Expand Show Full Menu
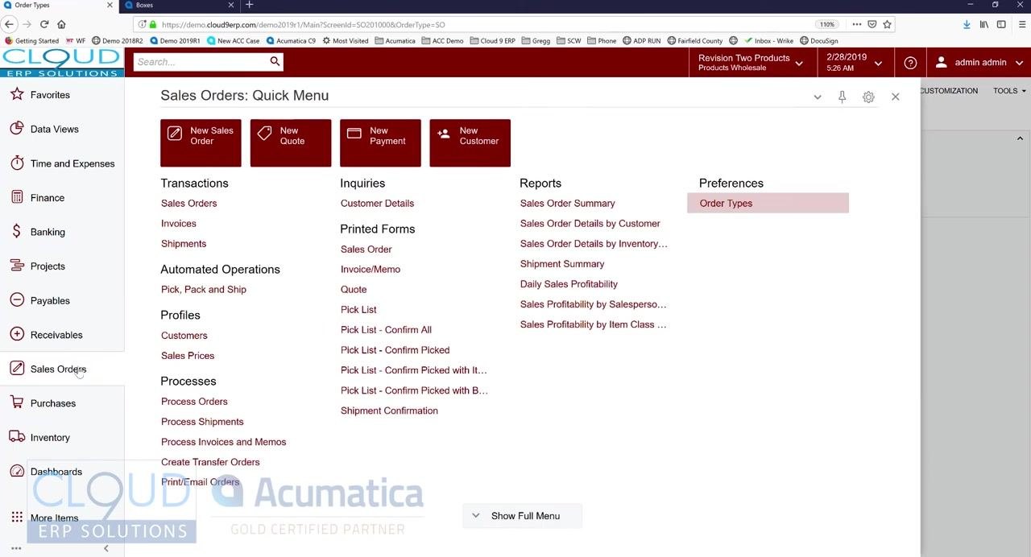The width and height of the screenshot is (1031, 557). [522, 516]
